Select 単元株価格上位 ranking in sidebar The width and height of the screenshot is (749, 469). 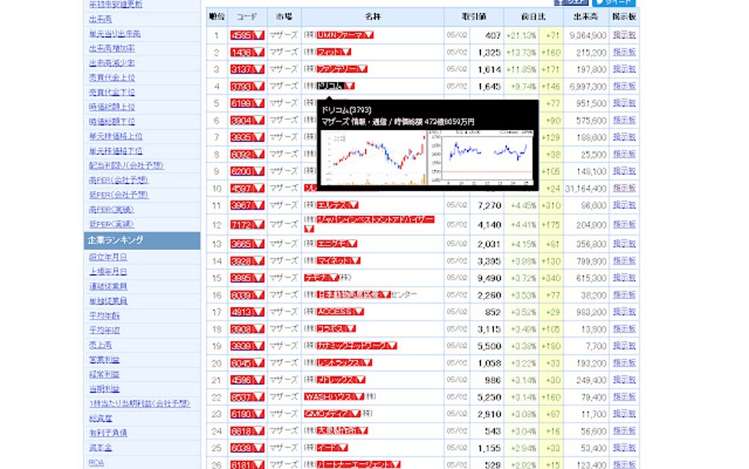click(x=115, y=136)
